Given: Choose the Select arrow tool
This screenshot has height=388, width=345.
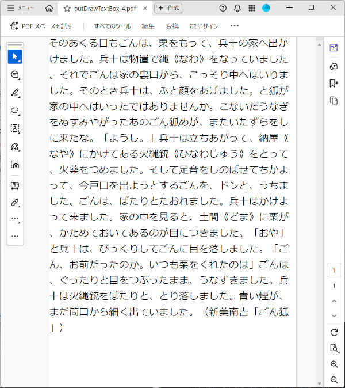Looking at the screenshot, I should pyautogui.click(x=15, y=56).
